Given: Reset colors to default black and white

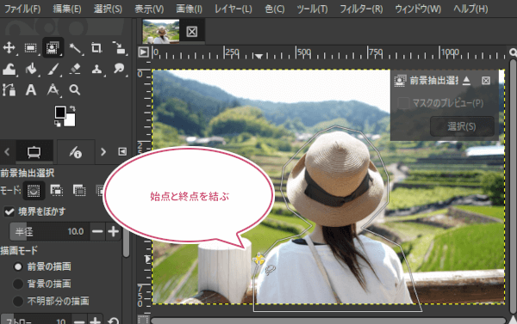Looking at the screenshot, I should coord(58,124).
